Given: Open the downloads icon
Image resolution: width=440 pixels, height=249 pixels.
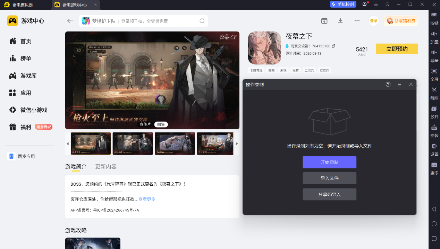Looking at the screenshot, I should (x=340, y=21).
